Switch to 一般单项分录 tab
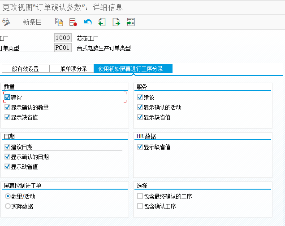285x226 pixels. coord(72,69)
